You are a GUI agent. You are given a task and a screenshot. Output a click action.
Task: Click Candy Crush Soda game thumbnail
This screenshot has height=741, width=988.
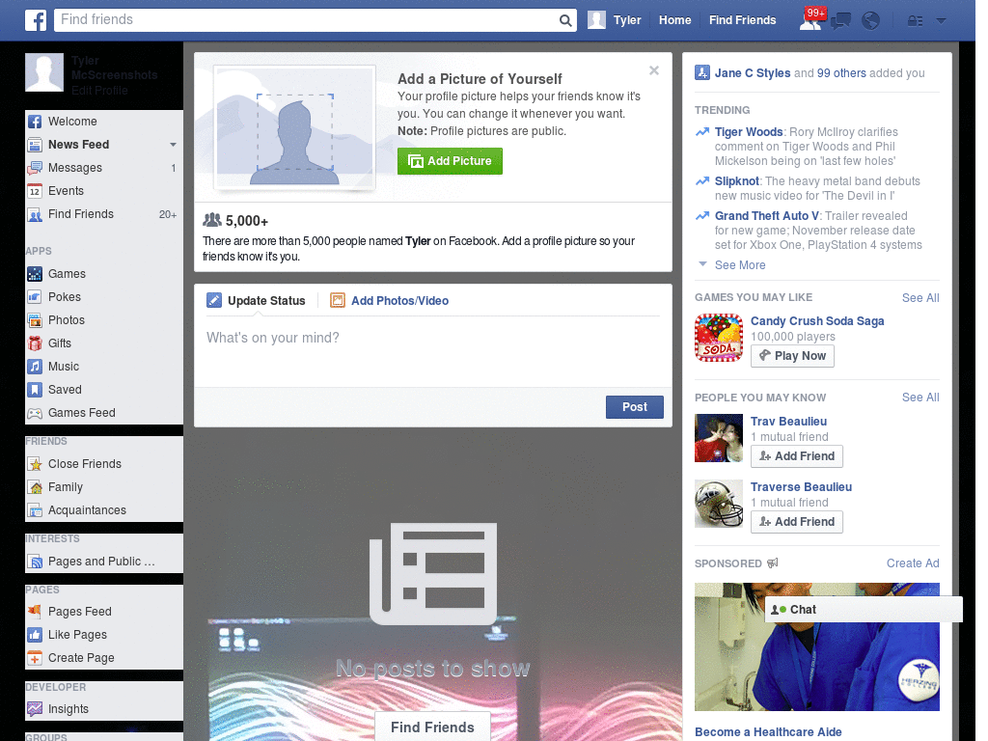pyautogui.click(x=719, y=338)
